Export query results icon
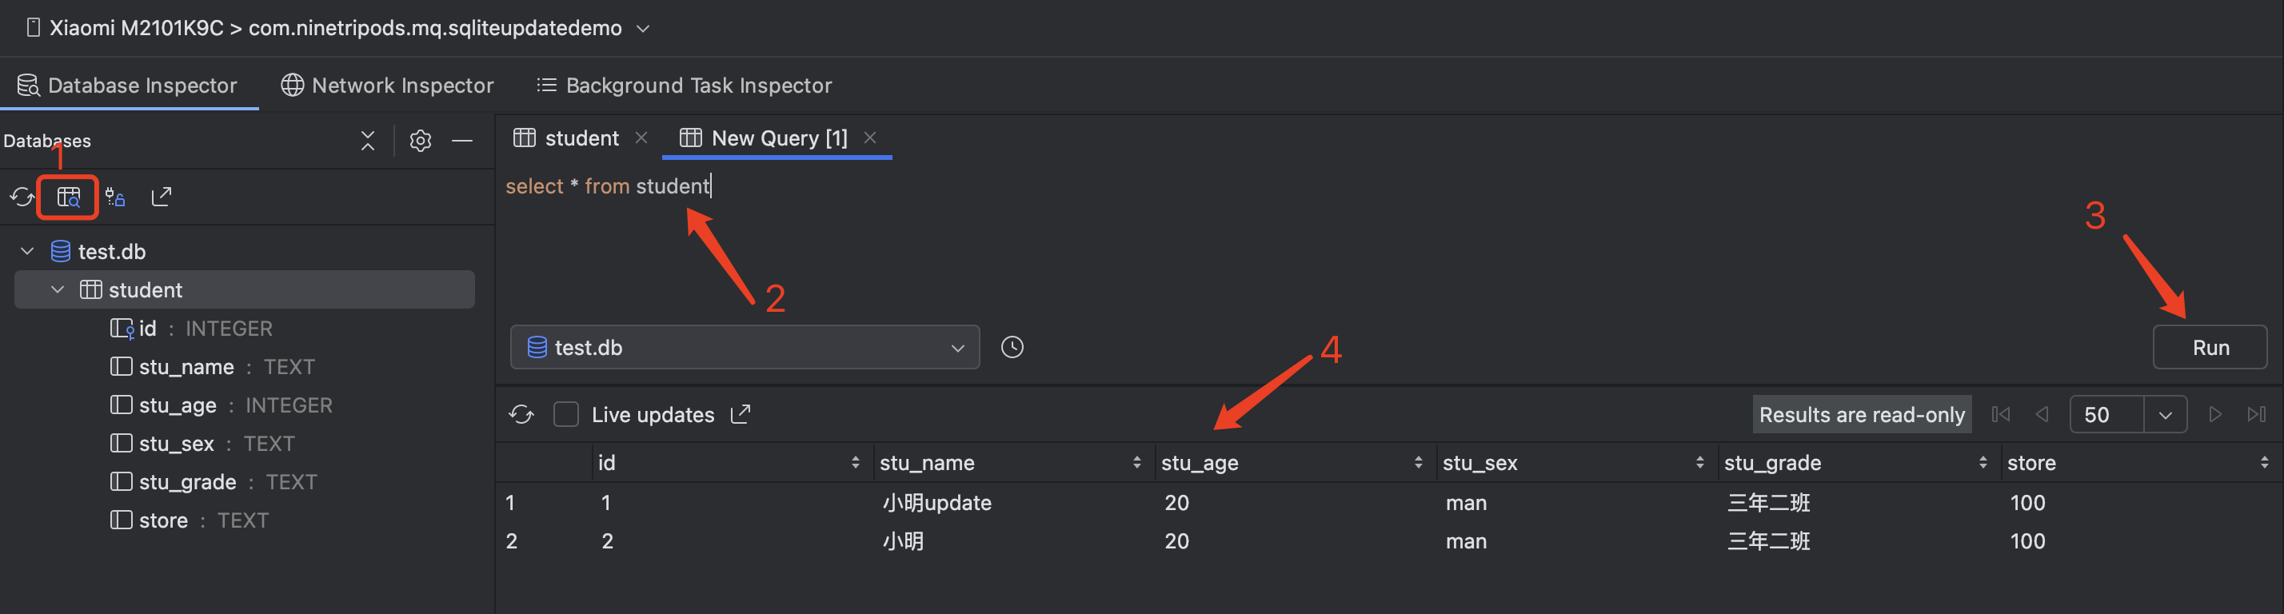Viewport: 2284px width, 614px height. point(741,414)
